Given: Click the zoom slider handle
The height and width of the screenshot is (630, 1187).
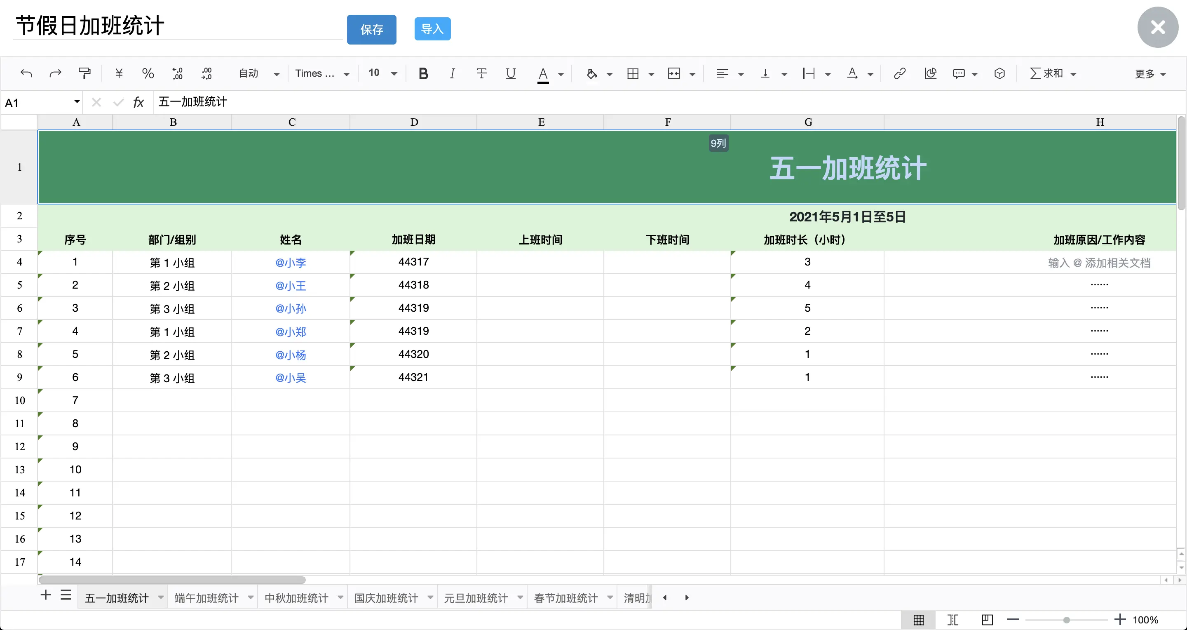Looking at the screenshot, I should (x=1066, y=620).
